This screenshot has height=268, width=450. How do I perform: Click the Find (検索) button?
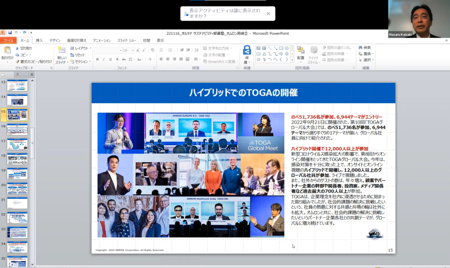364,47
